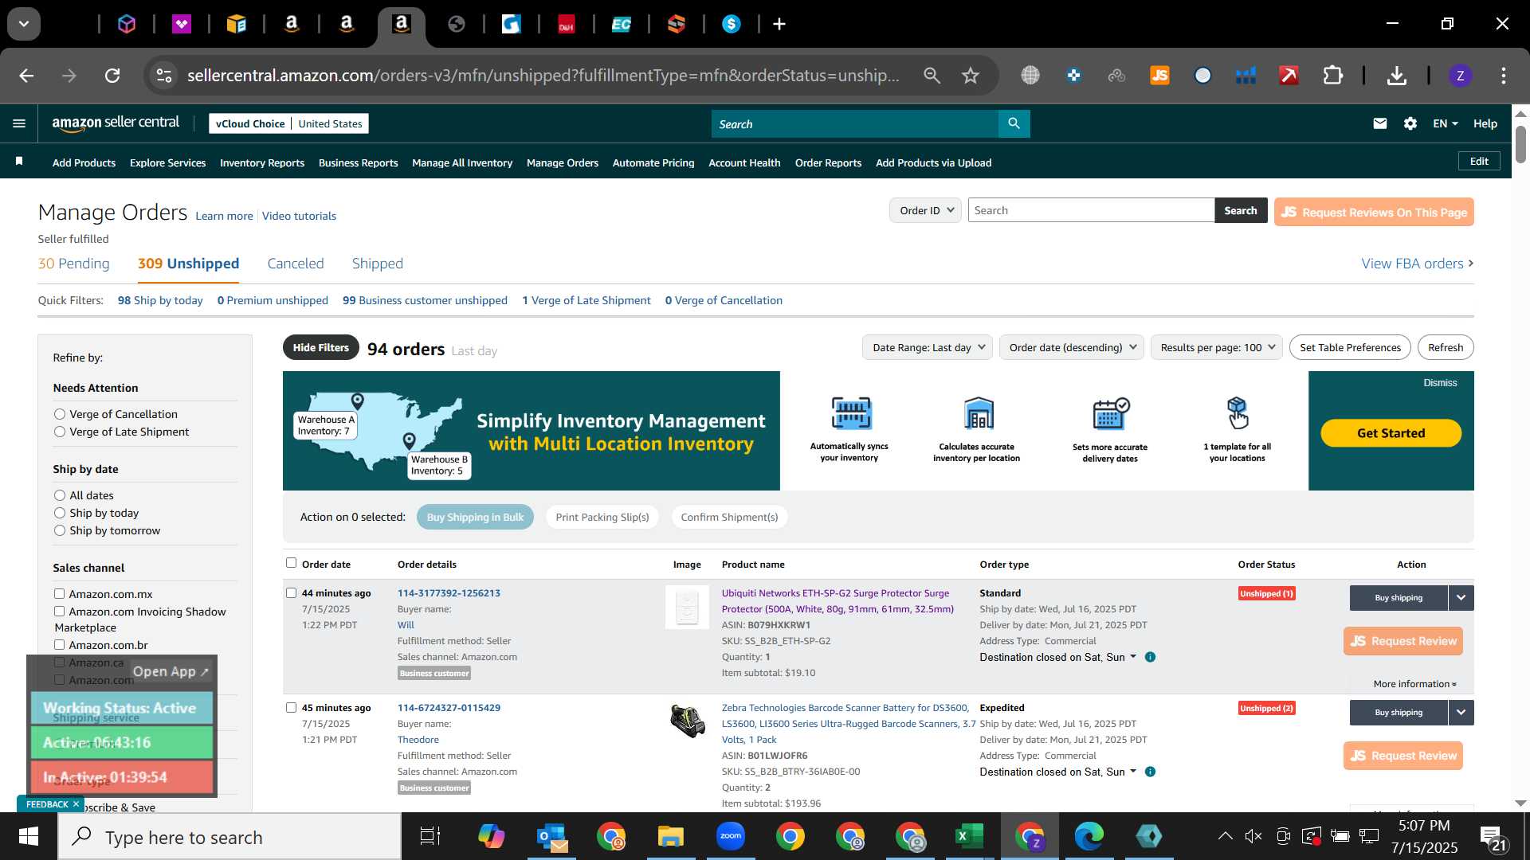The height and width of the screenshot is (860, 1530).
Task: Open the browser downloads icon
Action: 1396,76
